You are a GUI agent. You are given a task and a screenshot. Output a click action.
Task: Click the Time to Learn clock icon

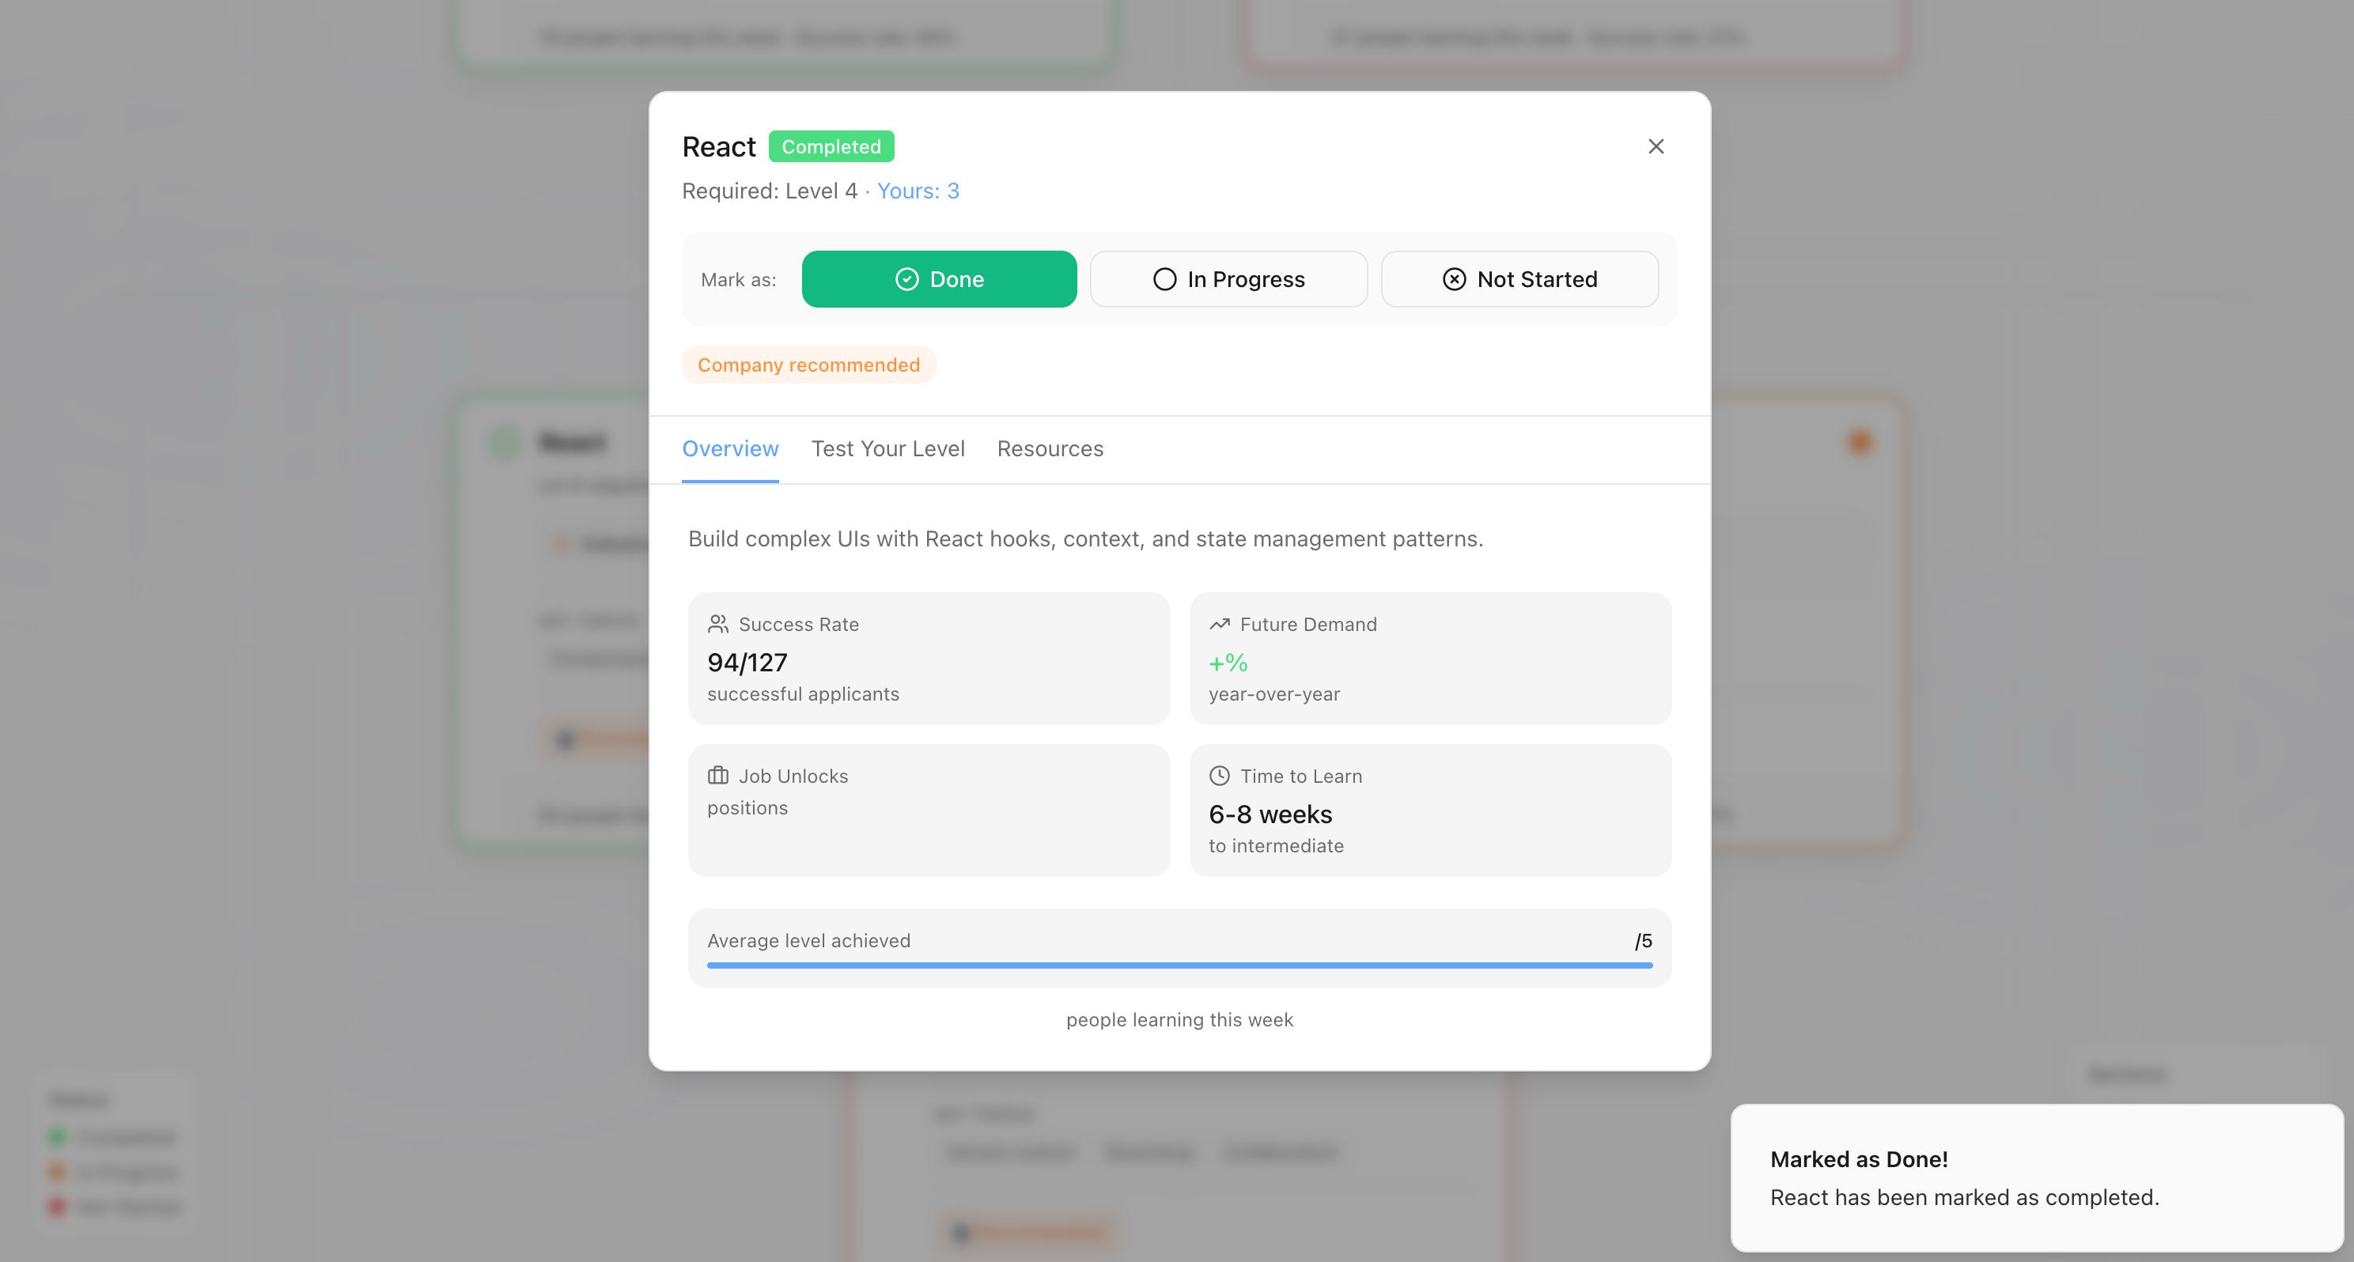1219,776
